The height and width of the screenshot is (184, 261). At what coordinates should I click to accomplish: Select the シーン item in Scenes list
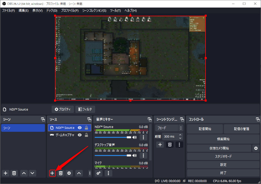pos(23,128)
